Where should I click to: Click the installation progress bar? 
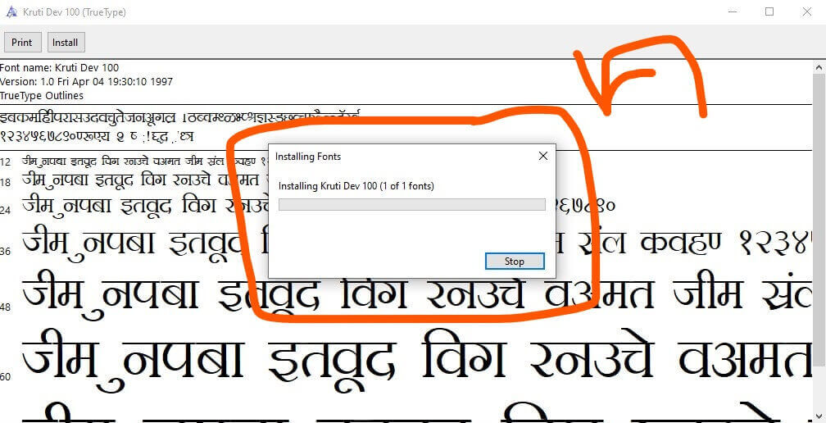tap(412, 204)
